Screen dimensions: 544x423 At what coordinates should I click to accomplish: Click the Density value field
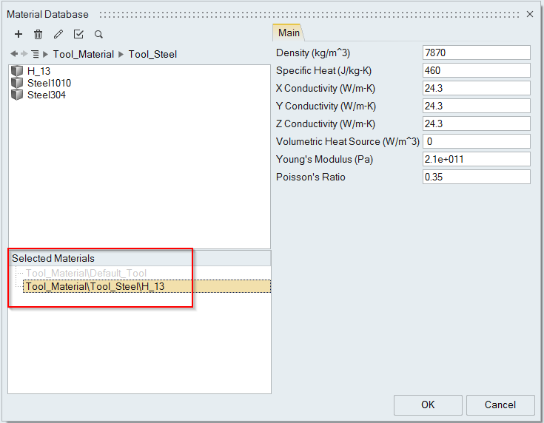tap(476, 53)
